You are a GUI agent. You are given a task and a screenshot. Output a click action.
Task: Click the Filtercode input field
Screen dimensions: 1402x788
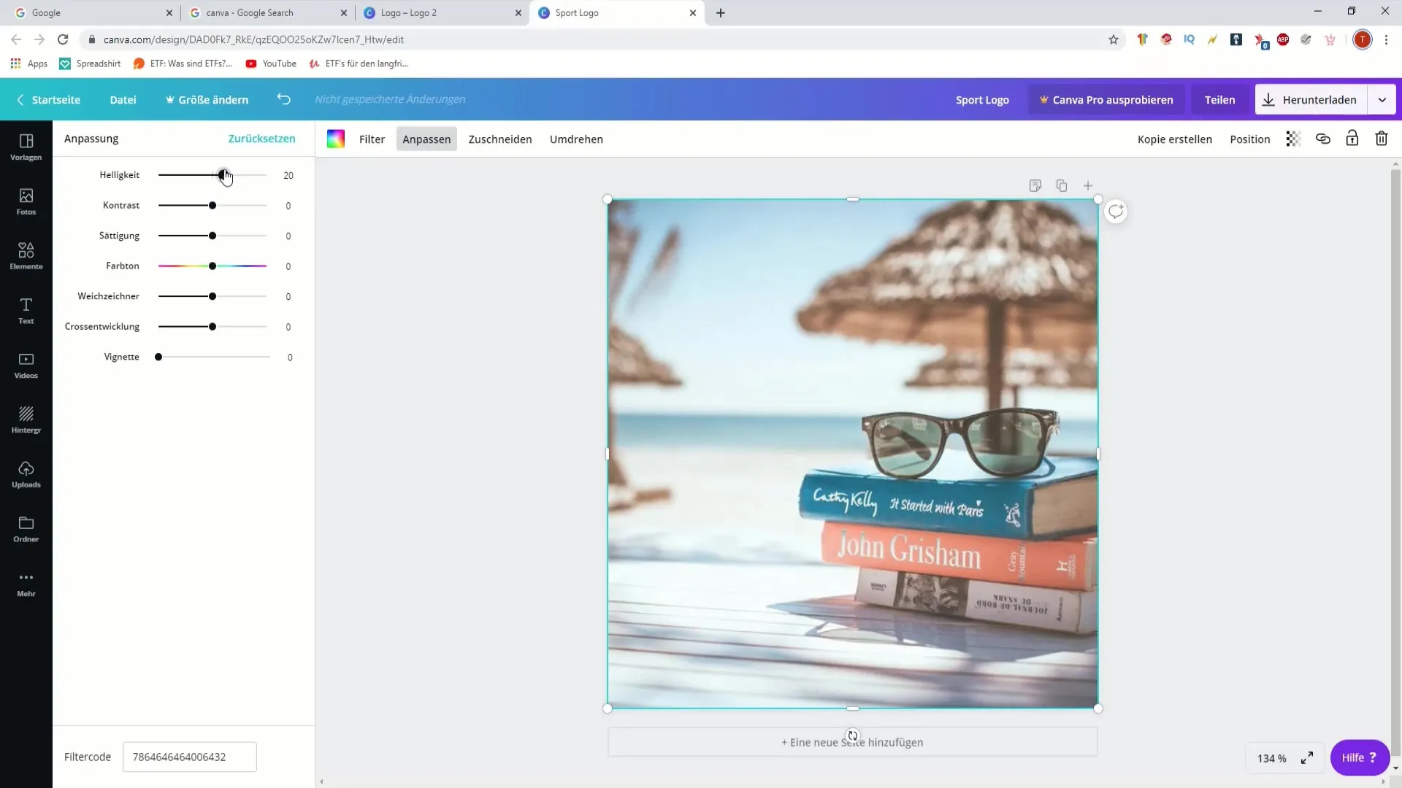189,757
